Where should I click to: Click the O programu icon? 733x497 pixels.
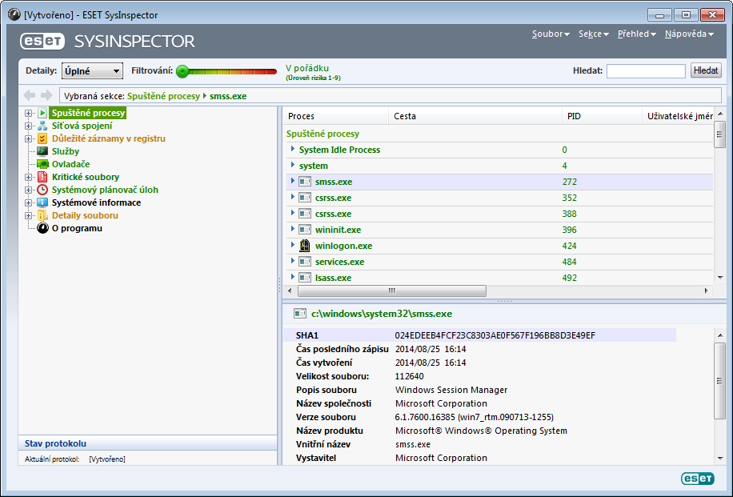click(x=42, y=228)
